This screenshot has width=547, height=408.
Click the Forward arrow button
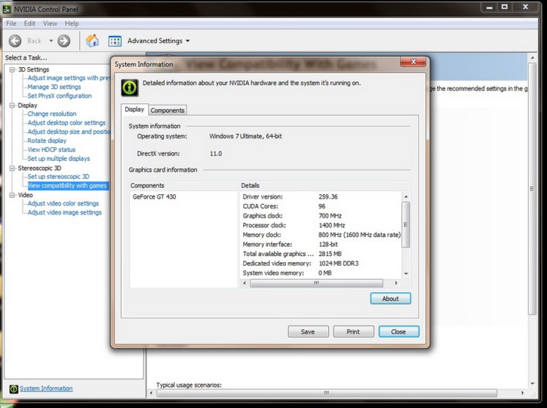pos(64,41)
